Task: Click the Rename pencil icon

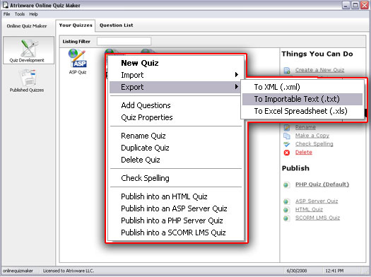Action: 287,127
